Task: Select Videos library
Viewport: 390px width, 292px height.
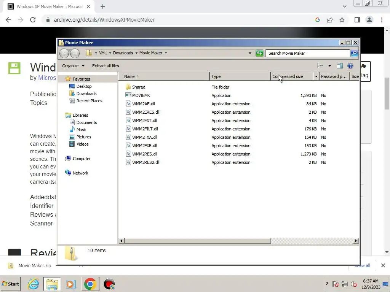Action: (82, 144)
